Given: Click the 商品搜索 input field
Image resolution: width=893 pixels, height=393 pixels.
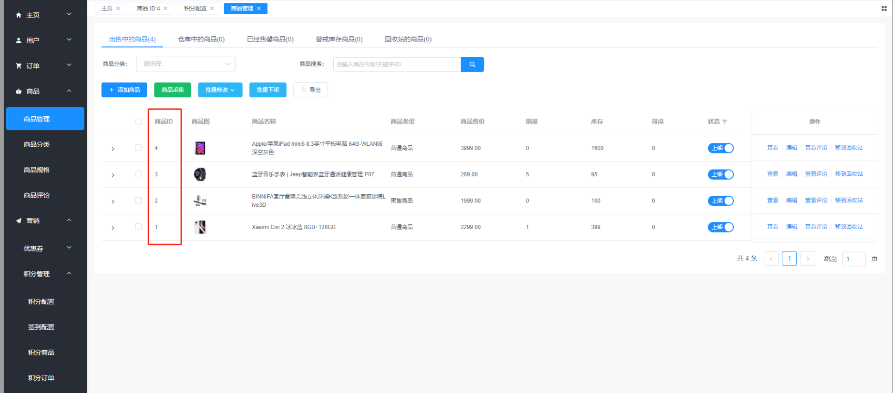Looking at the screenshot, I should click(x=397, y=64).
